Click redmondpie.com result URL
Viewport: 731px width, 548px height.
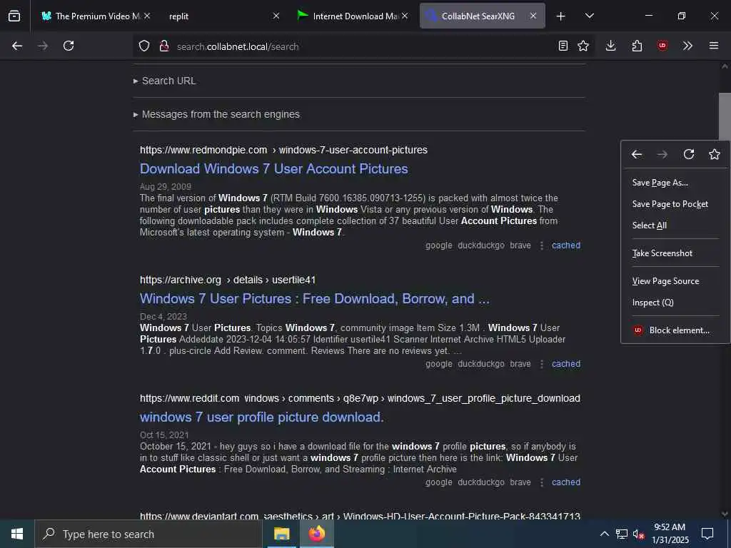pyautogui.click(x=283, y=150)
